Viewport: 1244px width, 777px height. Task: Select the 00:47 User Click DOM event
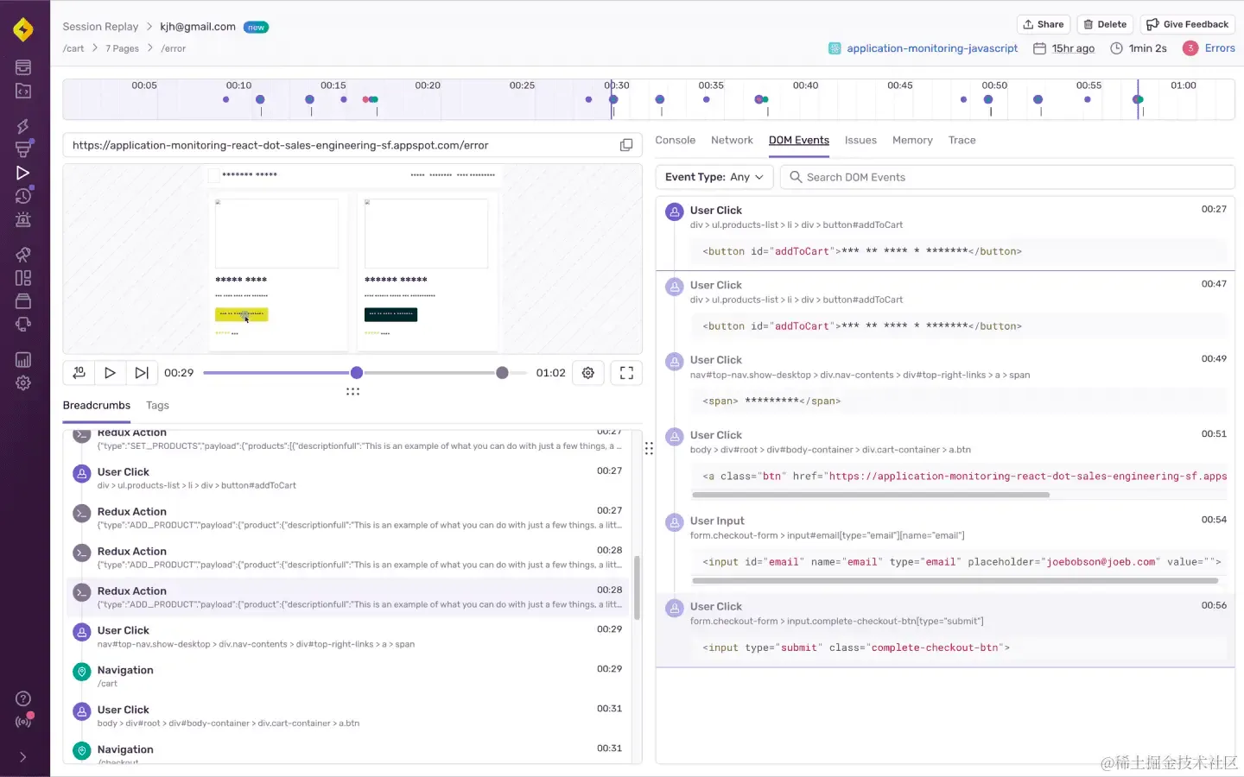(x=945, y=308)
